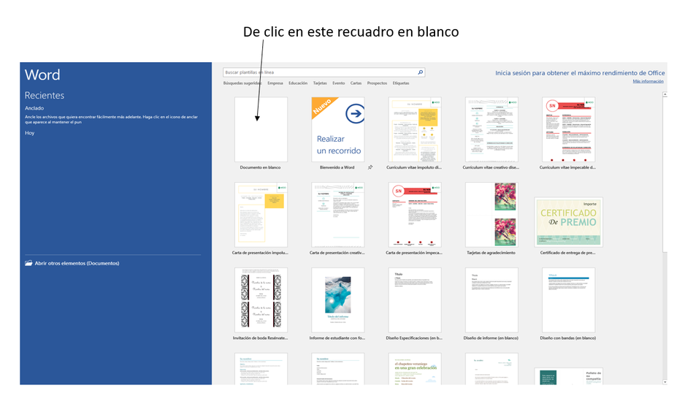Open the Documento en blanco thumbnail
Image resolution: width=693 pixels, height=407 pixels.
click(x=261, y=129)
